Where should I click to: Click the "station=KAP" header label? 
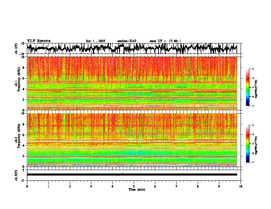127,41
